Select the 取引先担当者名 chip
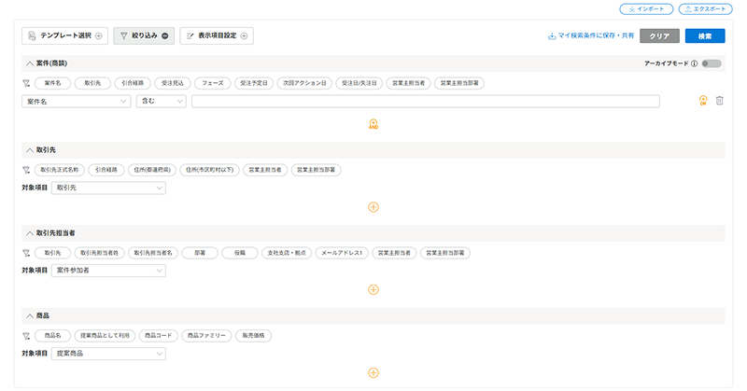This screenshot has height=391, width=747. click(153, 253)
